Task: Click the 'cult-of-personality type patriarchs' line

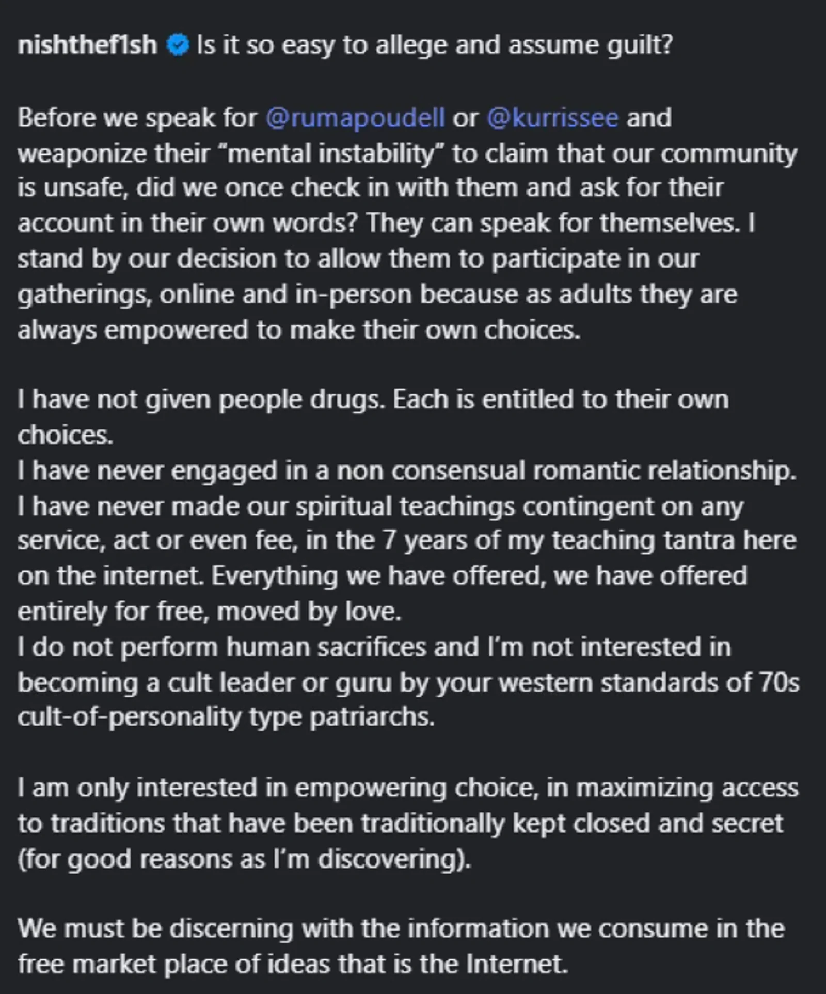Action: pos(226,717)
